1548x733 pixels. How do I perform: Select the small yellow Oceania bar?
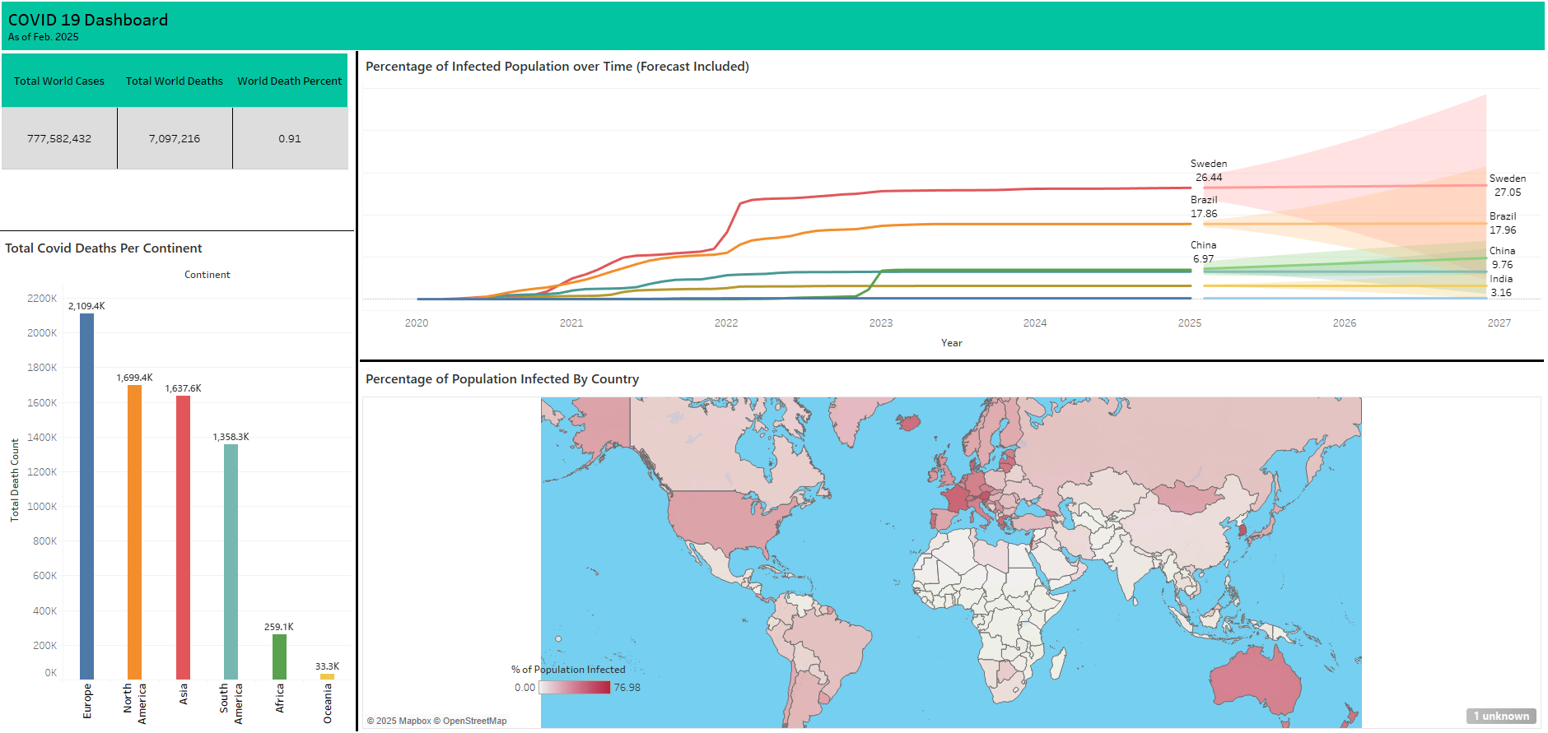(x=327, y=676)
